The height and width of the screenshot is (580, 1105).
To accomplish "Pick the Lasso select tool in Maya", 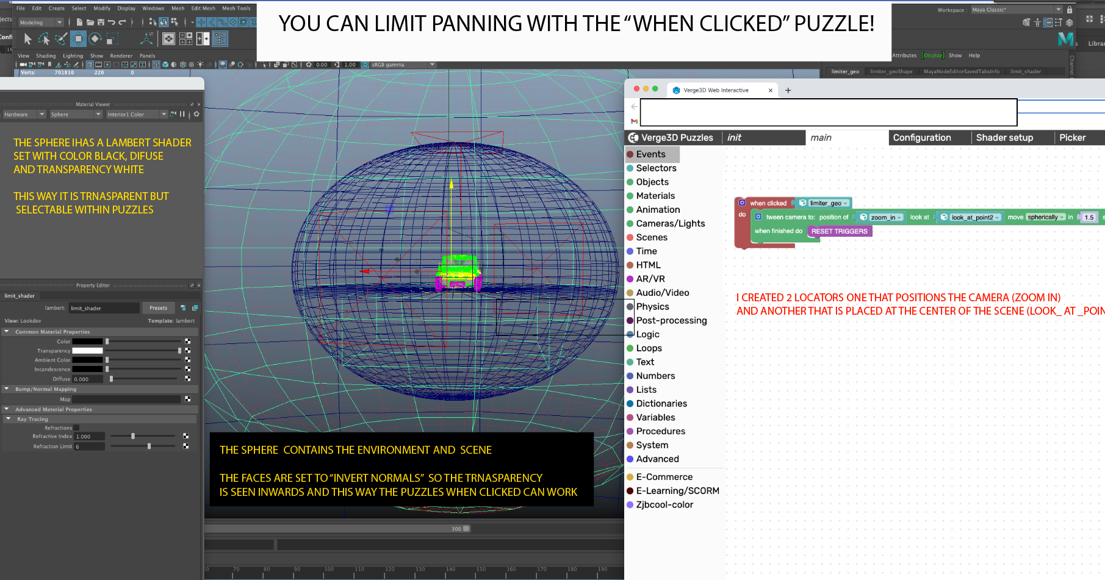I will (x=44, y=39).
